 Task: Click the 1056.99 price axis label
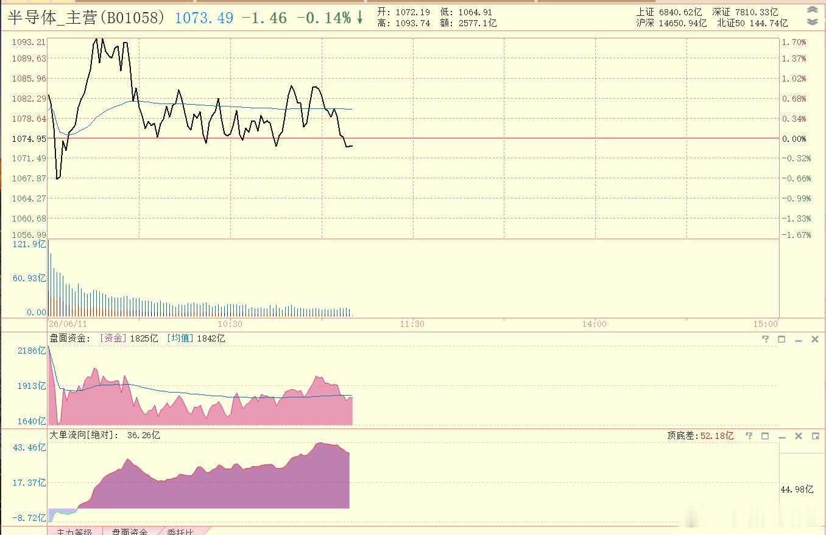pyautogui.click(x=29, y=235)
